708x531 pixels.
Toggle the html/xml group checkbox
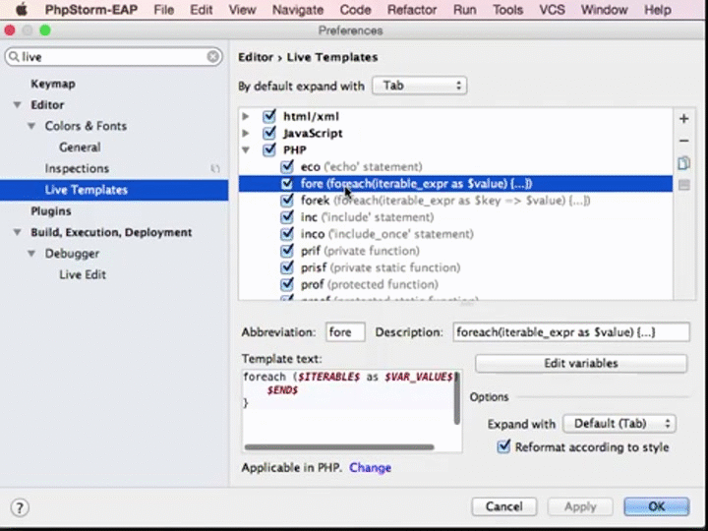pyautogui.click(x=269, y=116)
